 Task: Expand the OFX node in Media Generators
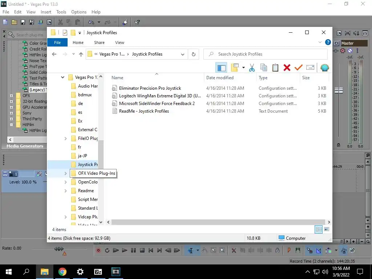click(11, 96)
